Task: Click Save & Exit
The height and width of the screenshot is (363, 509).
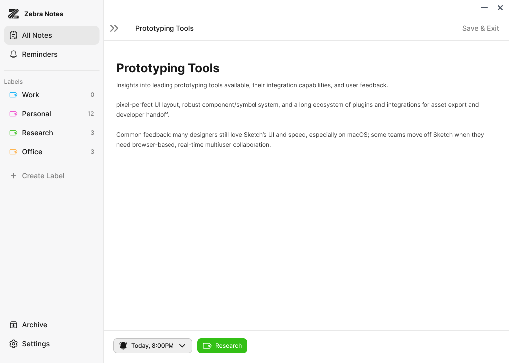Action: click(480, 28)
